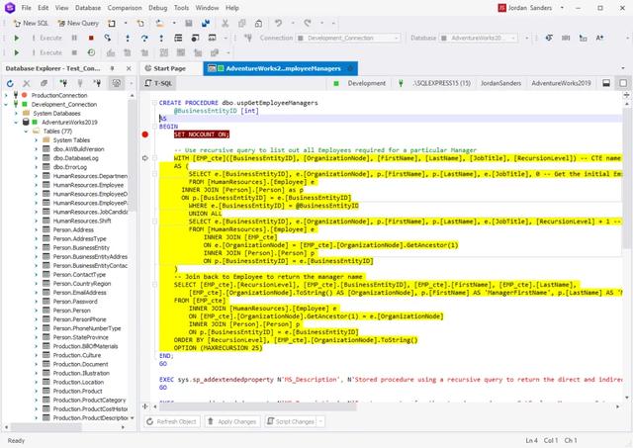Click the Save icon in the main toolbar

(189, 23)
